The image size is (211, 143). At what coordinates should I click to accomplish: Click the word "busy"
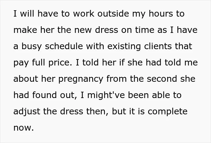32,46
